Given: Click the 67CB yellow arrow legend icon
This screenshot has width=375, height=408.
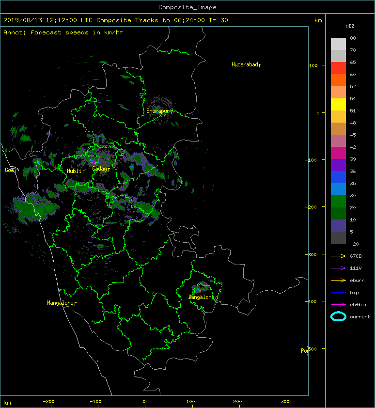Looking at the screenshot, I should pos(338,256).
